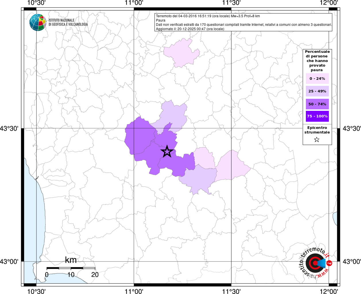Click the 'Dati non verificati' questionnaire line
The width and height of the screenshot is (361, 294).
(244, 25)
